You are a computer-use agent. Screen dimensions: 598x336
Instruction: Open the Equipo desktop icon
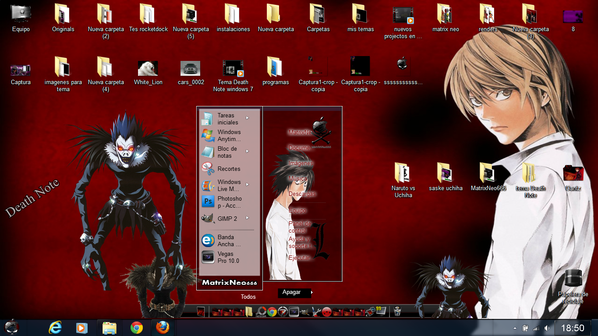click(x=21, y=18)
